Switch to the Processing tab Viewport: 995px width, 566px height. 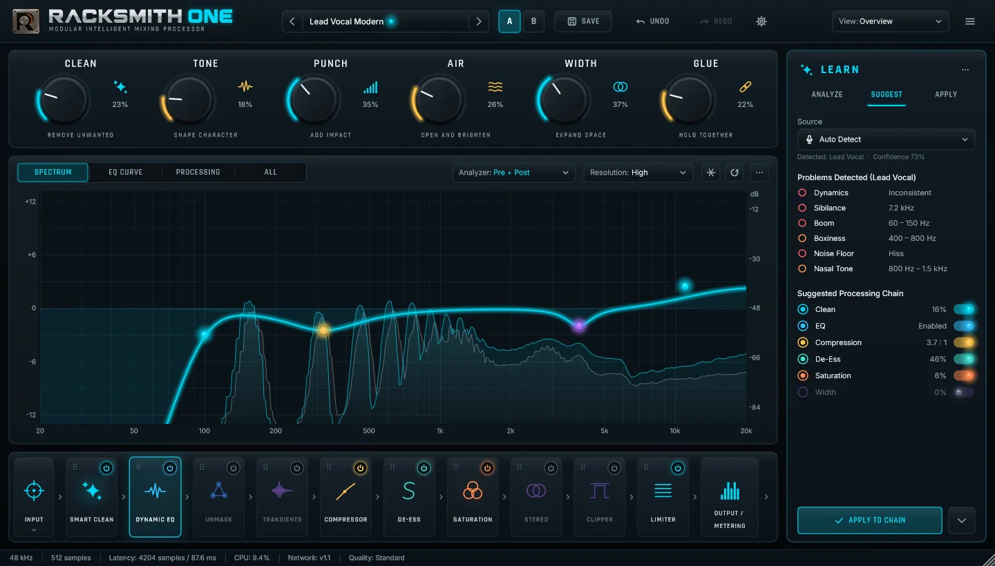(x=198, y=173)
